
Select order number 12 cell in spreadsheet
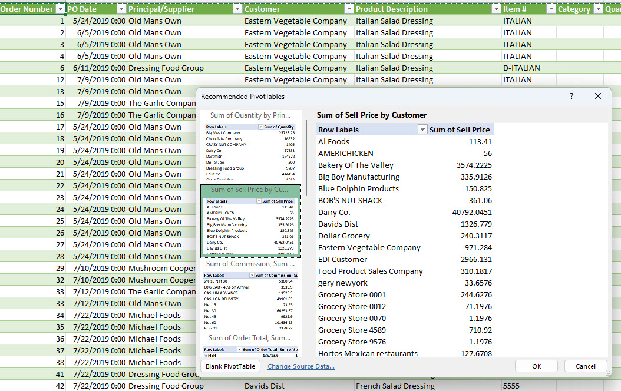pyautogui.click(x=33, y=80)
